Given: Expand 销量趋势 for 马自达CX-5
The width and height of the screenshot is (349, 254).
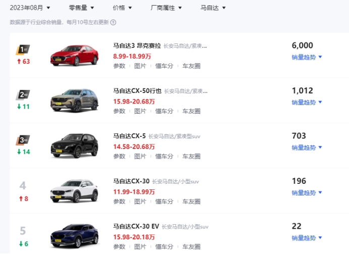Looking at the screenshot, I should click(x=307, y=147).
